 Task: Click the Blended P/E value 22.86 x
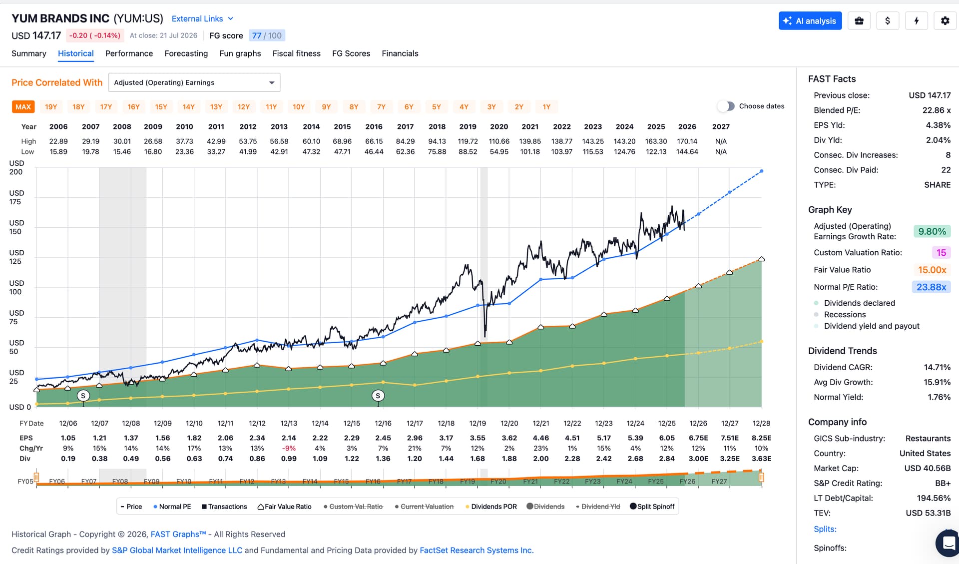(x=937, y=110)
